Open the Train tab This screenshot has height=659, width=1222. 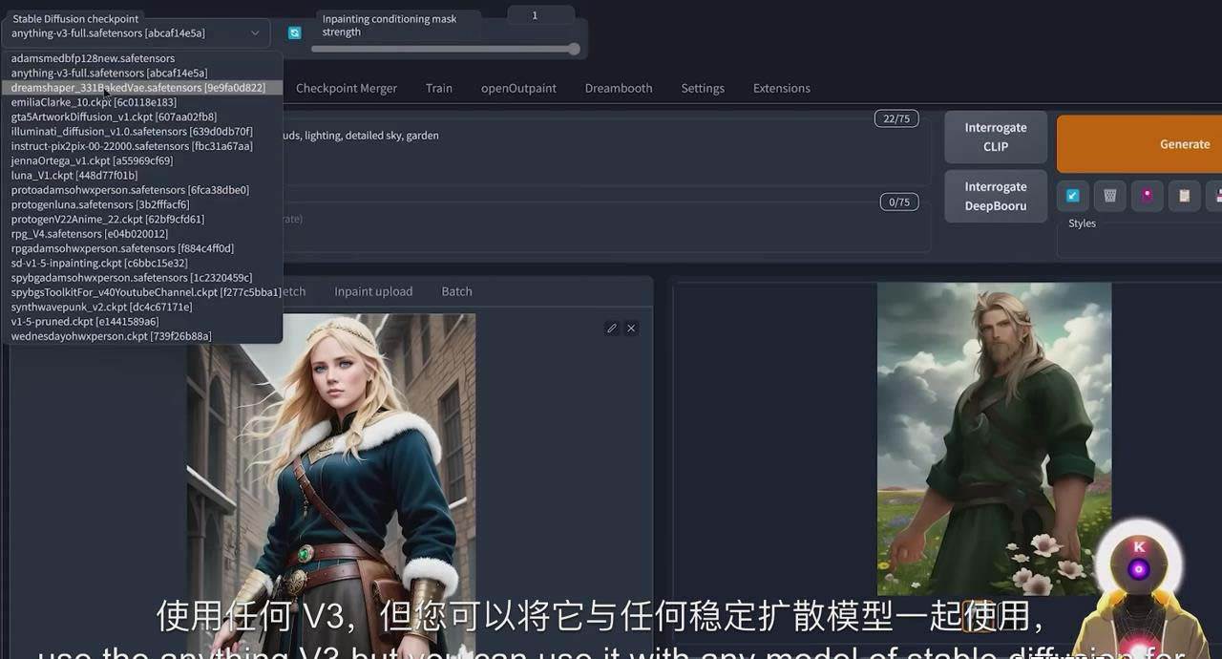pos(438,88)
